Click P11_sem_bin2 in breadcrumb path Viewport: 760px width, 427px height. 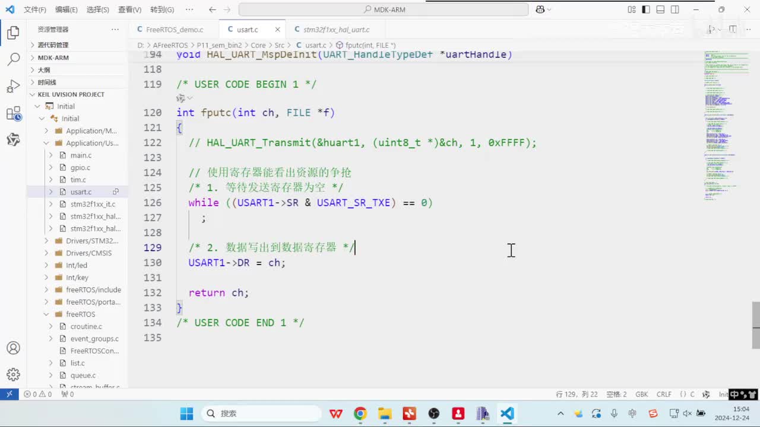coord(219,45)
